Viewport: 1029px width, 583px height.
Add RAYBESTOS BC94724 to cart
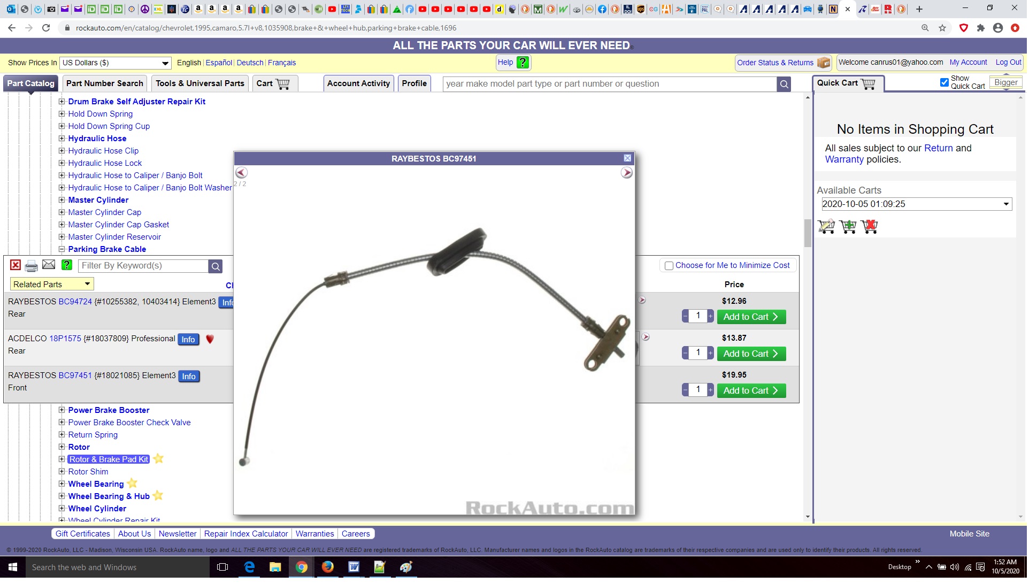[752, 318]
